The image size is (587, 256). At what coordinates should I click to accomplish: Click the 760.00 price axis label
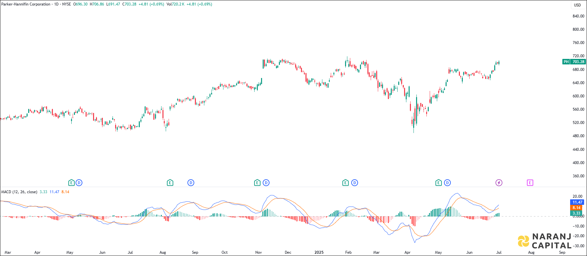(x=578, y=43)
